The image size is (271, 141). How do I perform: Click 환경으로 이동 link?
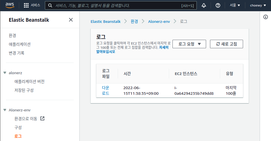coord(26,119)
